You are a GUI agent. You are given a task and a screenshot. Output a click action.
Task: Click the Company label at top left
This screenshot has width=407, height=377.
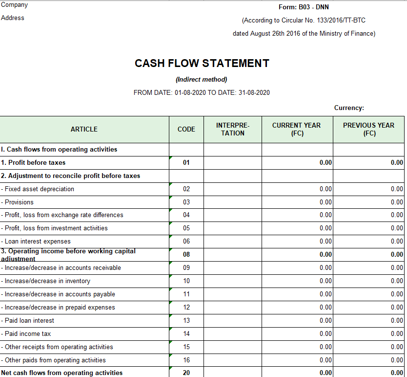[x=15, y=5]
